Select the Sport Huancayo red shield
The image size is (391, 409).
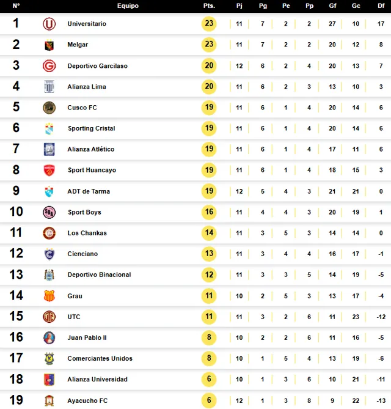[49, 170]
